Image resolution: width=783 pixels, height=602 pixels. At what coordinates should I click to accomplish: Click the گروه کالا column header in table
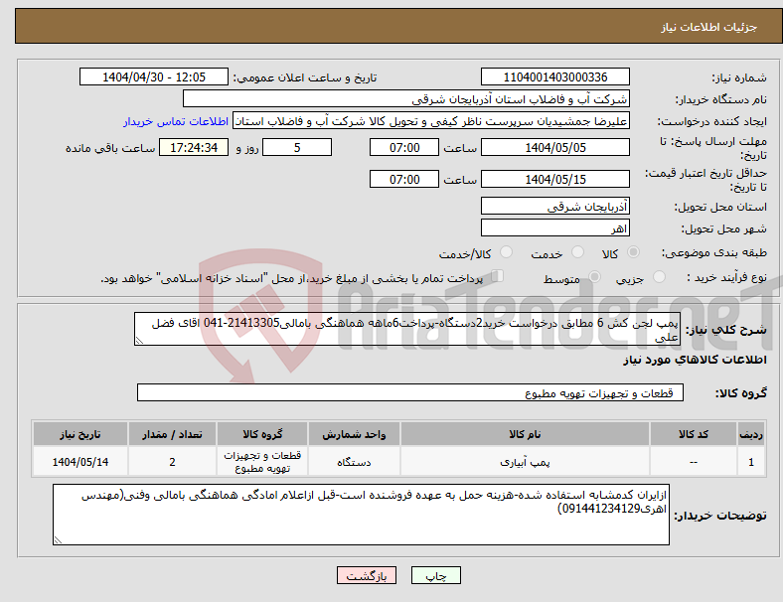[x=262, y=434]
